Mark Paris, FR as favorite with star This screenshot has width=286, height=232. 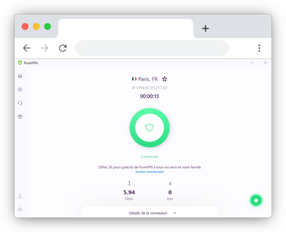pyautogui.click(x=164, y=79)
